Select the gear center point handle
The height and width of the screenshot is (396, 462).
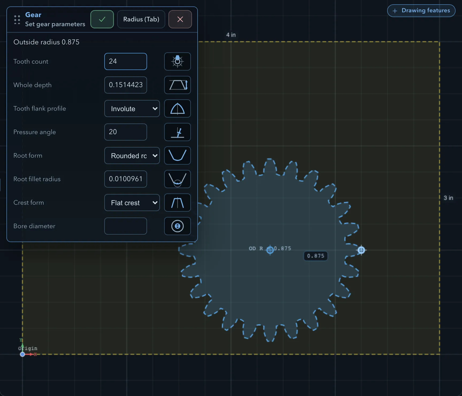coord(270,250)
